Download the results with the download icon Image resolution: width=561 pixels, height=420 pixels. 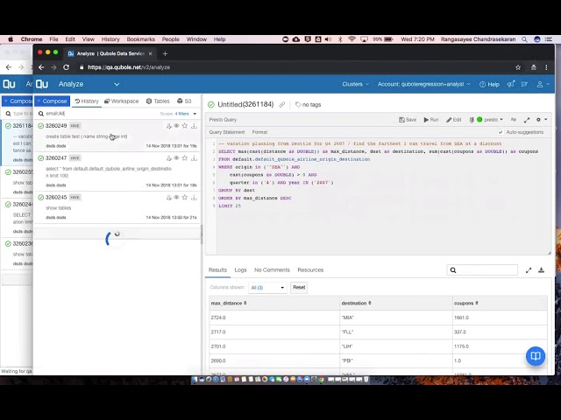[x=542, y=270]
